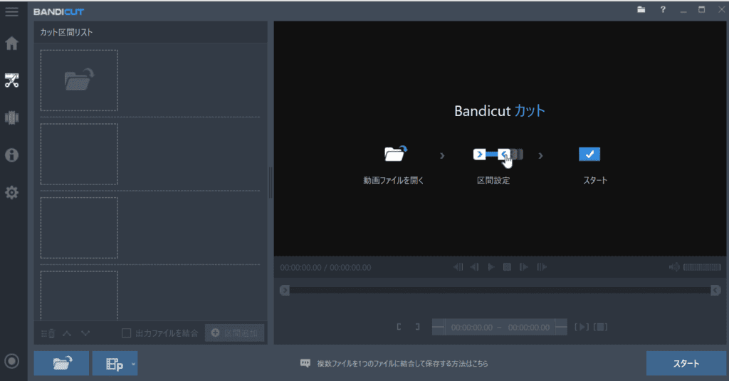Click the segment start time field
The height and width of the screenshot is (381, 729).
pos(471,328)
